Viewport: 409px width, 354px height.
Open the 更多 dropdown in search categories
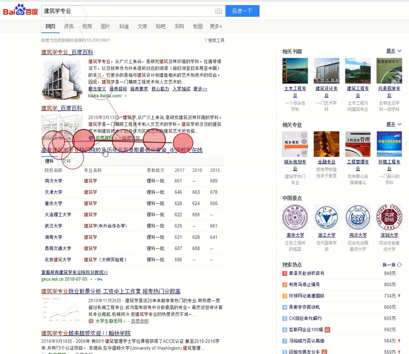(216, 26)
